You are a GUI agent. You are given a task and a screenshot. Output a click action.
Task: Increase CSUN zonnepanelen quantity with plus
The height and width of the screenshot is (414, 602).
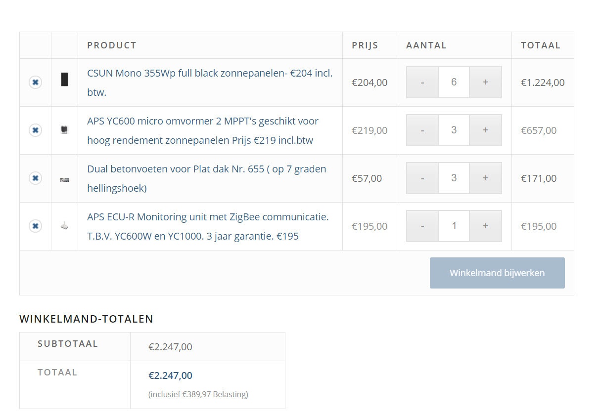tap(485, 82)
